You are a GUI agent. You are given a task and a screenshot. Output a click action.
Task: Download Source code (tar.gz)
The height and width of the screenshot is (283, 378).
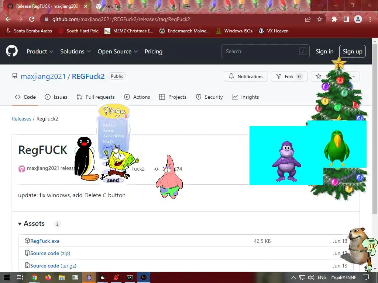53,266
